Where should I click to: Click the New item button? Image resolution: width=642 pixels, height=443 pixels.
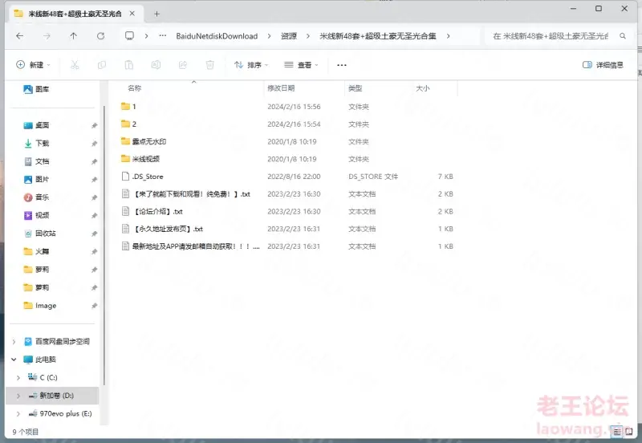[33, 65]
